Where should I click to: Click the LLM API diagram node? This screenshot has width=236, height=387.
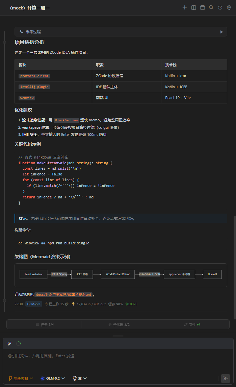click(212, 274)
